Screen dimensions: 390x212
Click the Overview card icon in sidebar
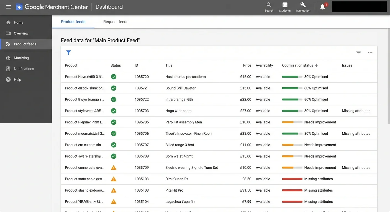[x=8, y=33]
